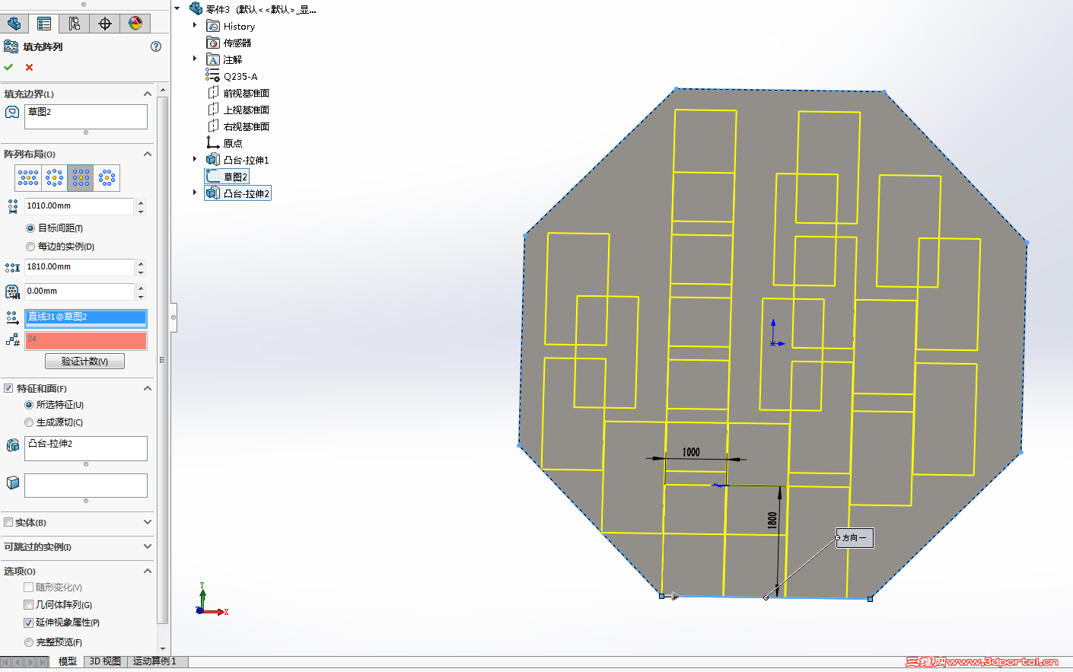
Task: Click the 方向一 callout label
Action: tap(855, 538)
